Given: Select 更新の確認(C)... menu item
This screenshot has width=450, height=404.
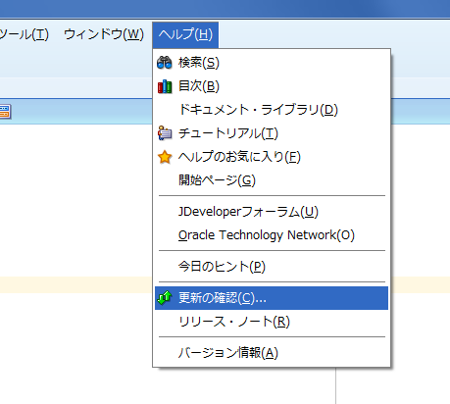Looking at the screenshot, I should click(x=272, y=298).
